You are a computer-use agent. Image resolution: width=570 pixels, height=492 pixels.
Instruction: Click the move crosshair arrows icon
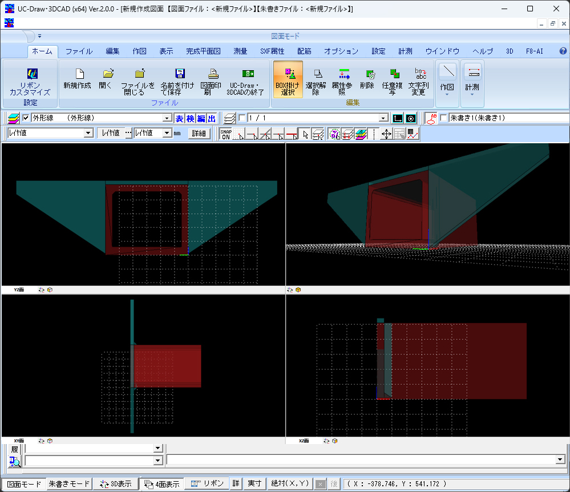[386, 134]
